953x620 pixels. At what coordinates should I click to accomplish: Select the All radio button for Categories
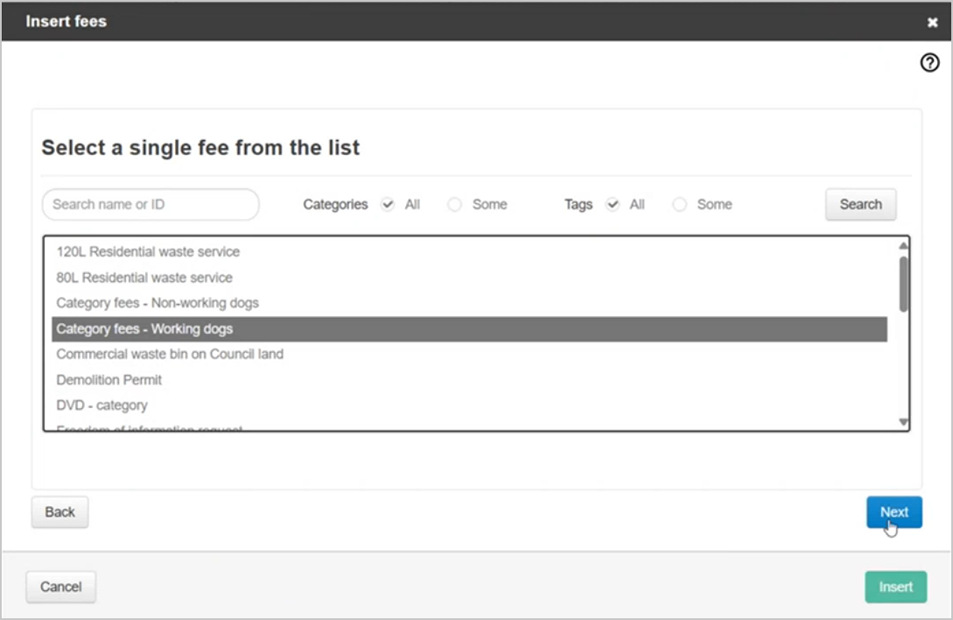pos(387,204)
